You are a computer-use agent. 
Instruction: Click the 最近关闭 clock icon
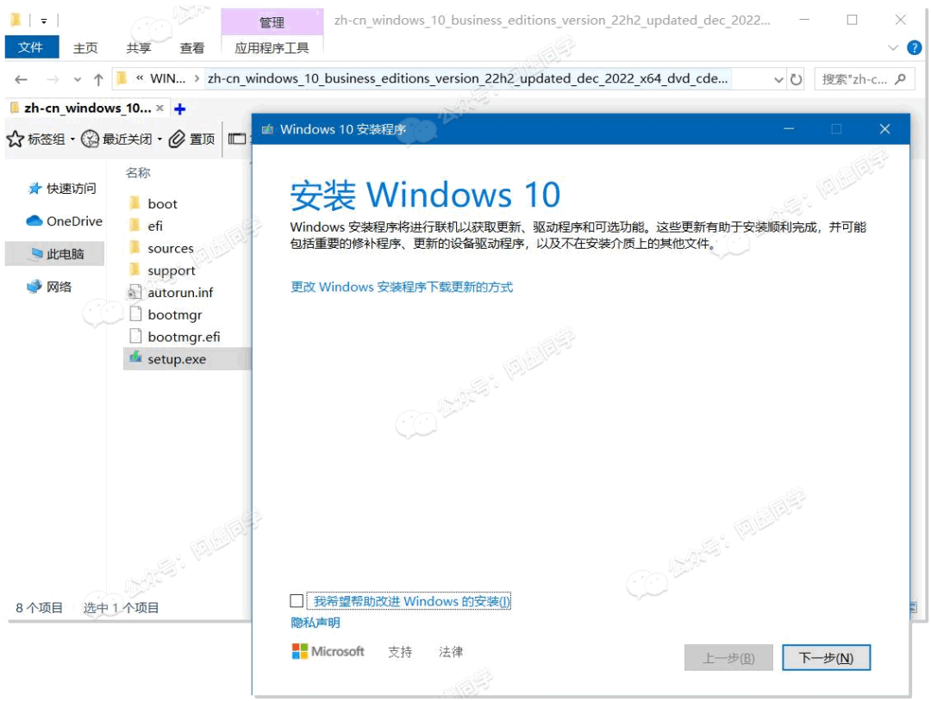pos(90,139)
